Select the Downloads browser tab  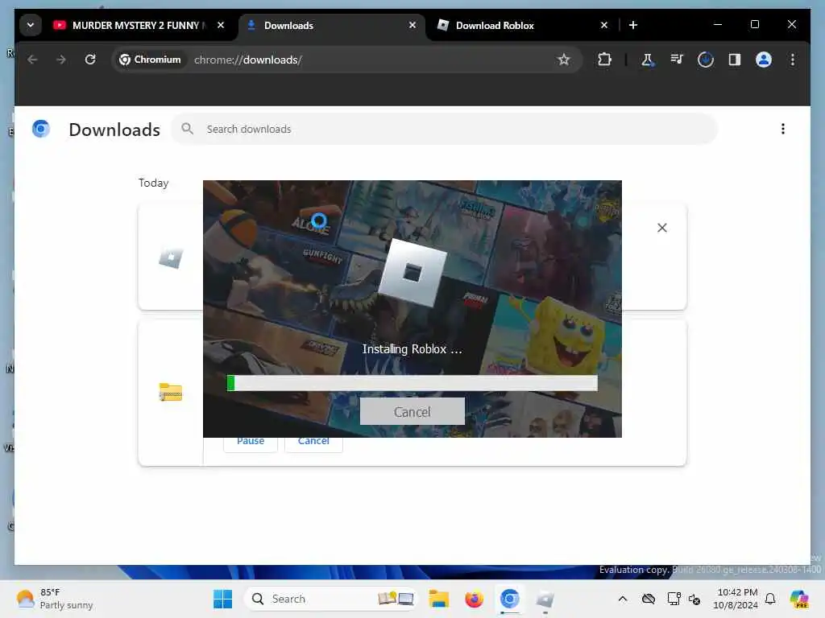point(331,25)
